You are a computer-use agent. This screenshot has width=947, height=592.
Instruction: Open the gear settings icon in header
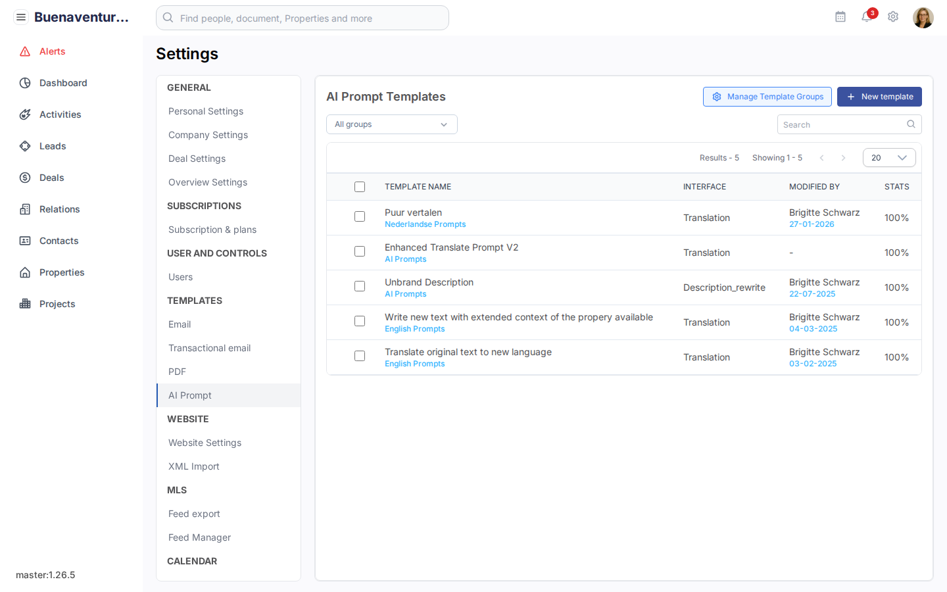pyautogui.click(x=893, y=17)
